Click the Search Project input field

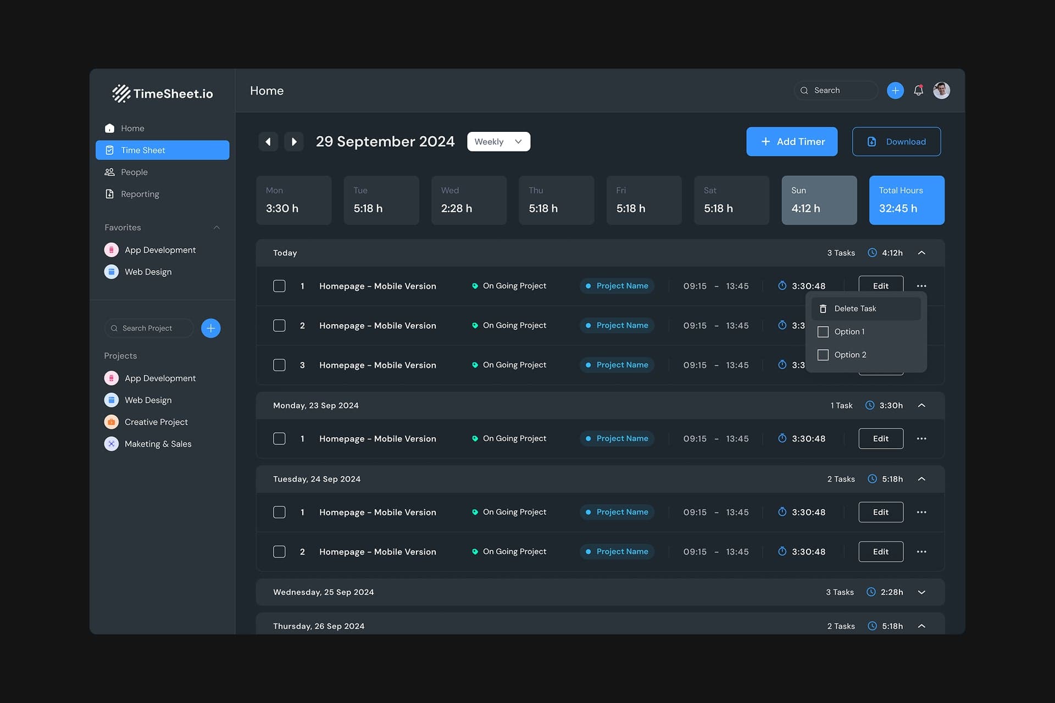(x=148, y=328)
